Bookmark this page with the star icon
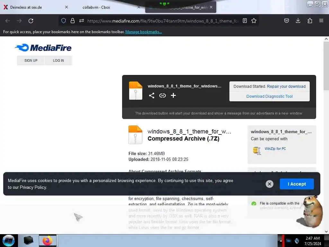Image resolution: width=329 pixels, height=247 pixels. coord(254,21)
